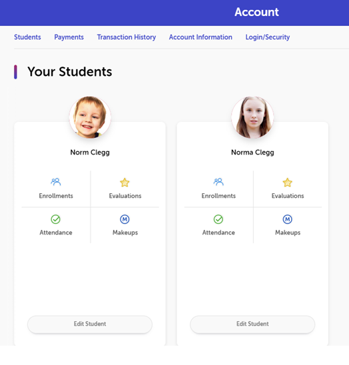Switch to the Students tab
Image resolution: width=349 pixels, height=365 pixels.
tap(27, 37)
